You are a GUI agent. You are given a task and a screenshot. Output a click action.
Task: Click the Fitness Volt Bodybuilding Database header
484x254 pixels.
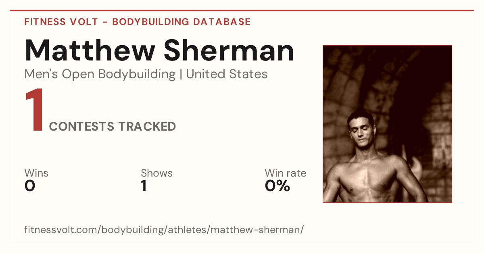click(138, 22)
